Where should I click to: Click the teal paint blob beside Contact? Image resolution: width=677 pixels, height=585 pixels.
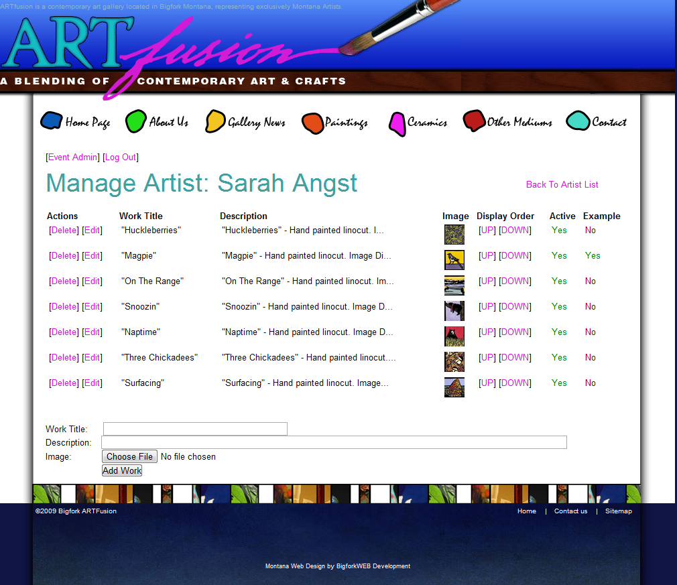[x=578, y=121]
